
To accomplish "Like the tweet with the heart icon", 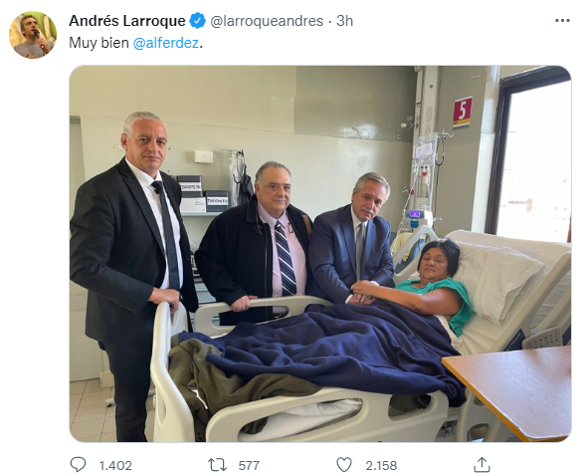I will (344, 464).
